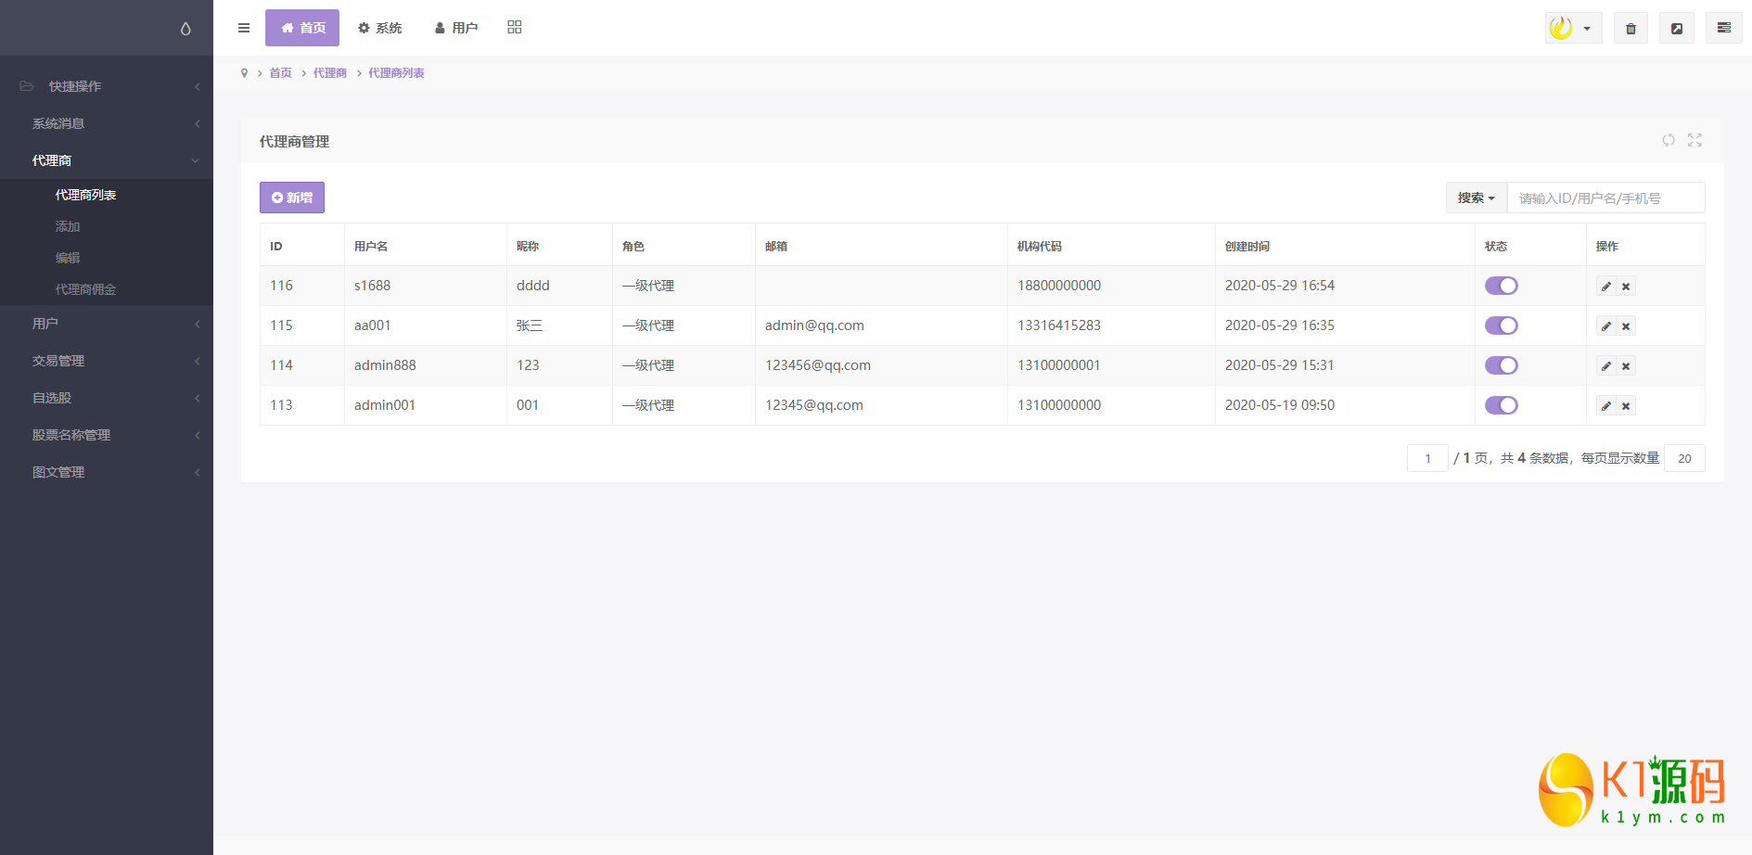Click date cell 2020-05-19 09:50
1752x855 pixels.
click(1280, 405)
